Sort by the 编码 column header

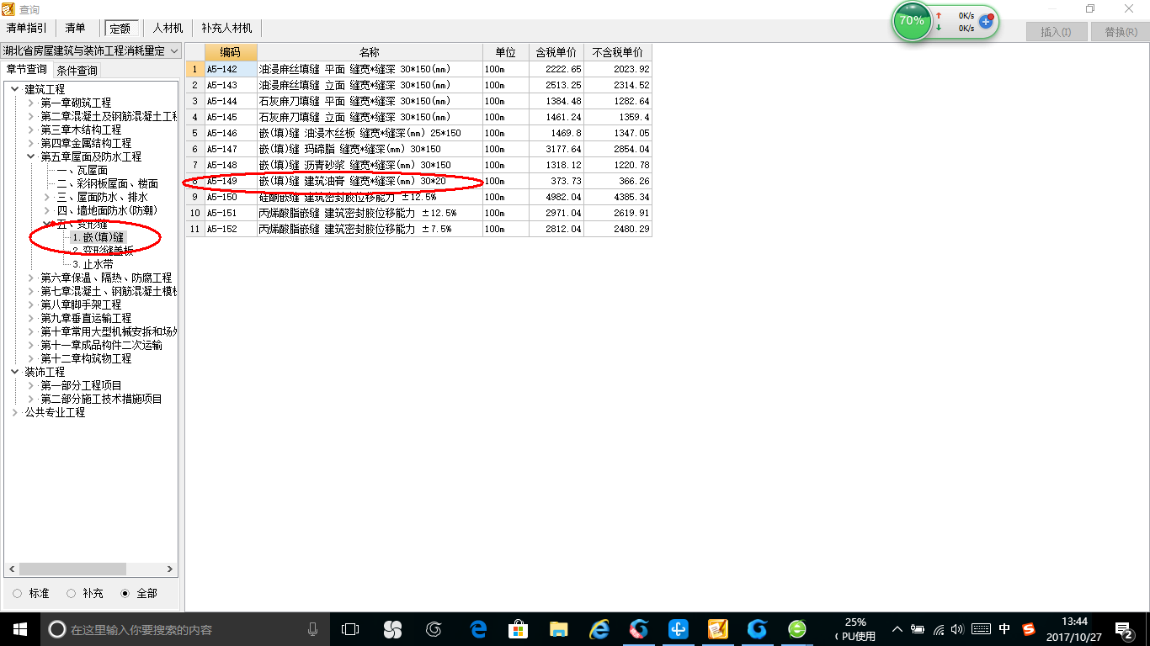230,52
